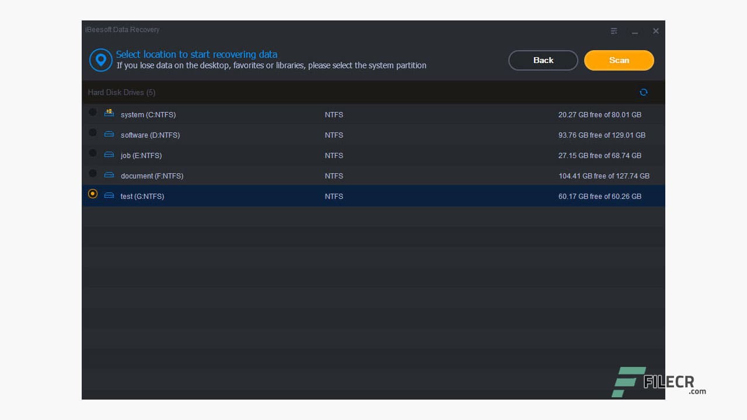Click the software (D:) drive icon
The height and width of the screenshot is (420, 747).
point(109,134)
